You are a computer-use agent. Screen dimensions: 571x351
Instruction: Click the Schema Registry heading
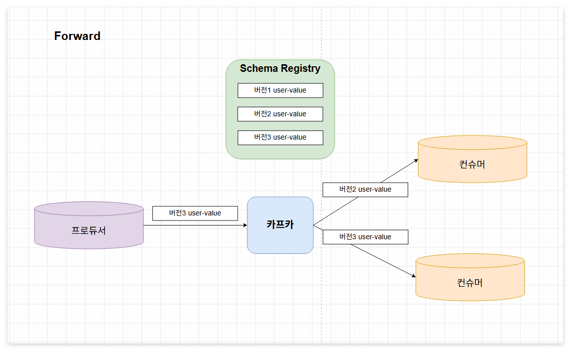[x=280, y=68]
